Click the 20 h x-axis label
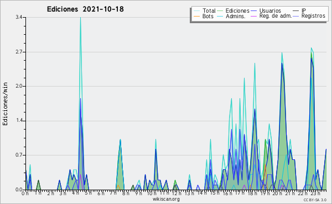The height and width of the screenshot is (204, 332). pos(276,193)
